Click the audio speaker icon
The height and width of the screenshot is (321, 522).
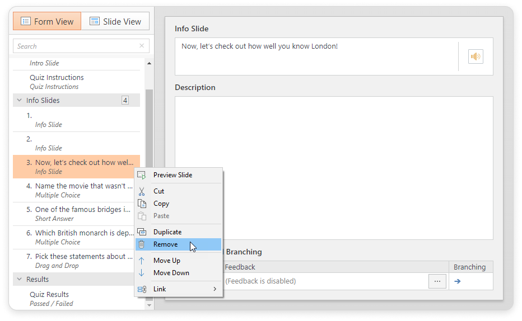[476, 56]
